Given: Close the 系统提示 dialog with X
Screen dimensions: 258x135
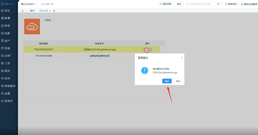Looking at the screenshot, I should (182, 58).
